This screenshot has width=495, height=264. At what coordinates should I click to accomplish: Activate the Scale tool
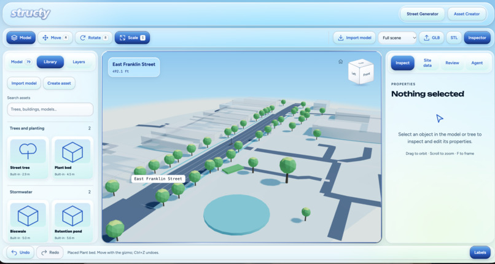tap(132, 37)
